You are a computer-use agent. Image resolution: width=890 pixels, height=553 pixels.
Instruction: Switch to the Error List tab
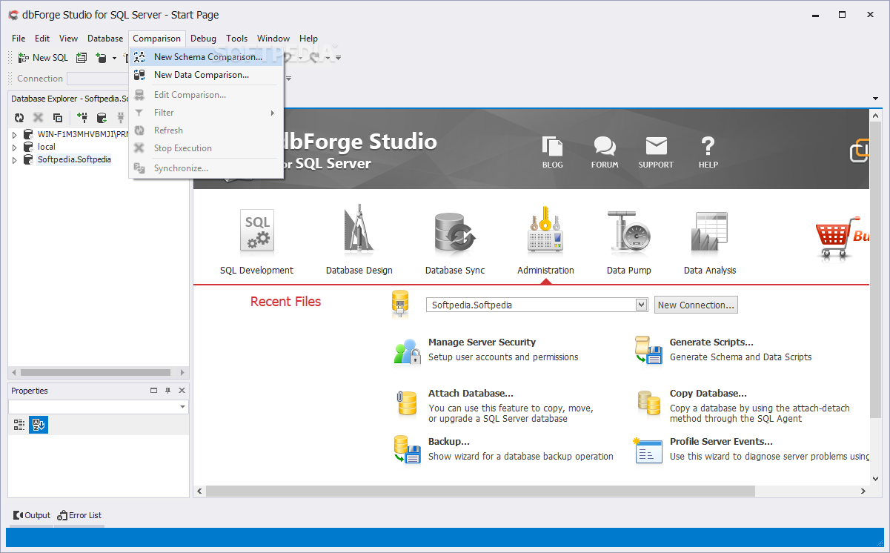pos(80,515)
